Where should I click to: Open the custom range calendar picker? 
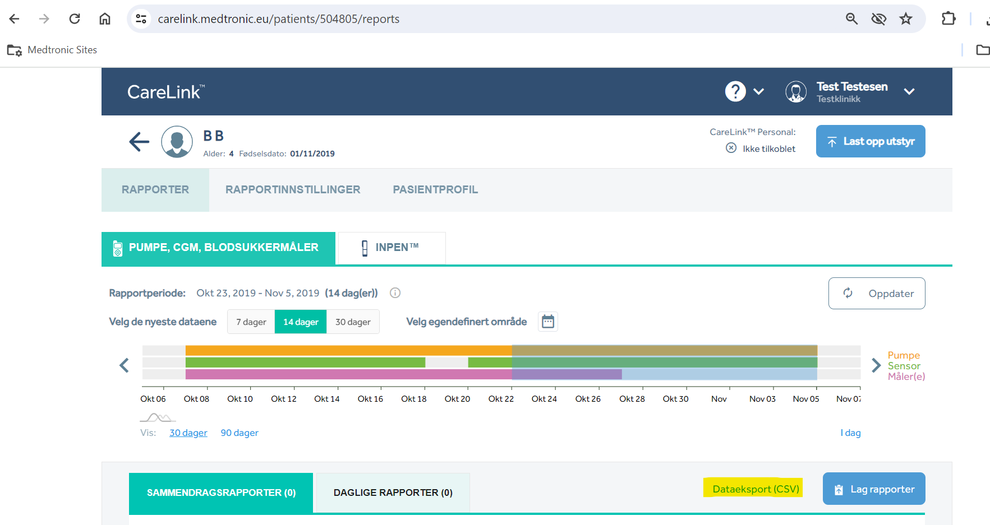548,322
